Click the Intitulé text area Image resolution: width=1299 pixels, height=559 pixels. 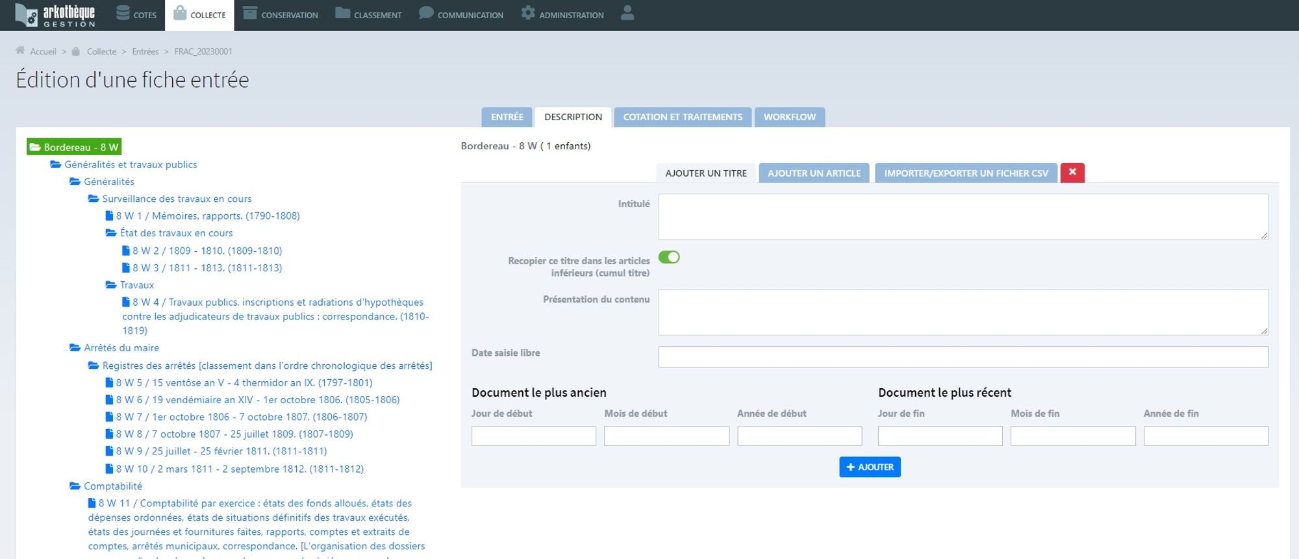963,217
